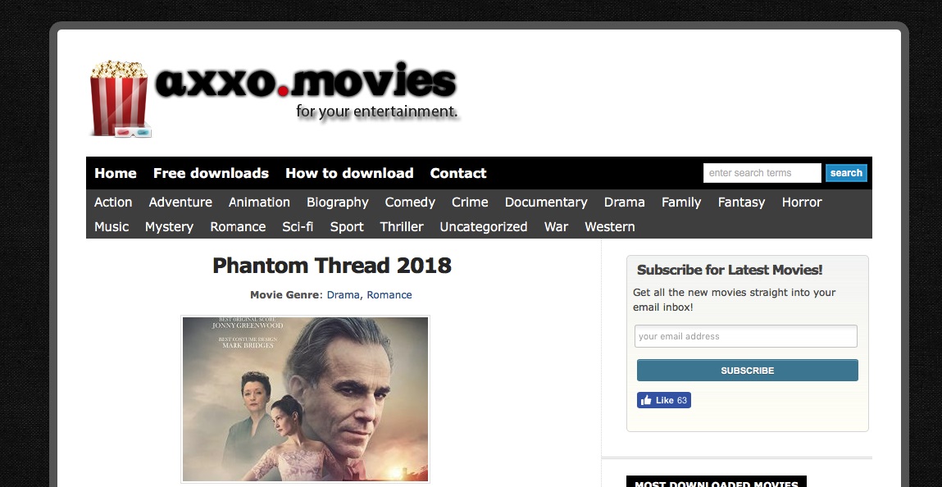Screen dimensions: 942x487
Task: Open the Contact page
Action: coord(458,173)
